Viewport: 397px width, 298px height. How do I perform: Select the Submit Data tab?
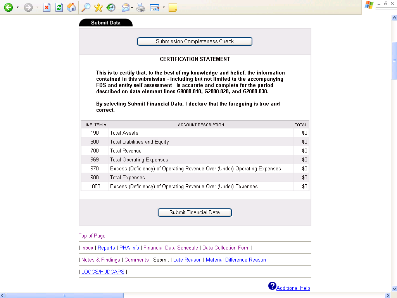tap(105, 23)
